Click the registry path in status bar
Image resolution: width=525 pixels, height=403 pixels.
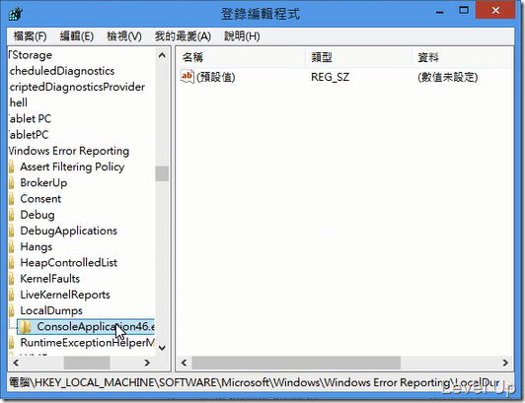coord(255,382)
